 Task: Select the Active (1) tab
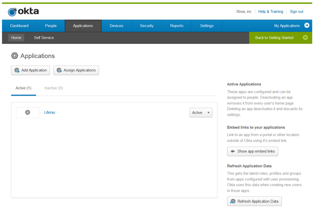(23, 88)
